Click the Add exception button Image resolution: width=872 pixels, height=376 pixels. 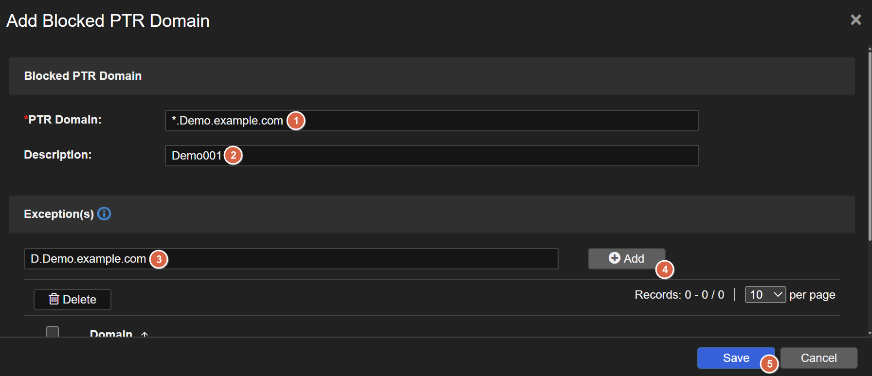coord(626,258)
